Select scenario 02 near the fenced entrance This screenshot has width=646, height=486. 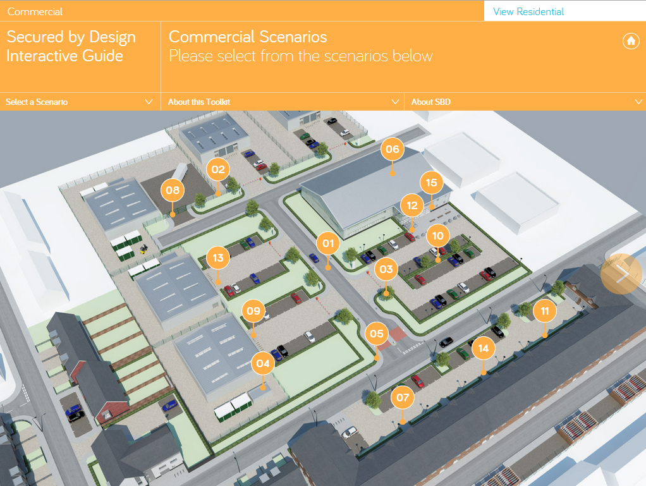tap(218, 169)
